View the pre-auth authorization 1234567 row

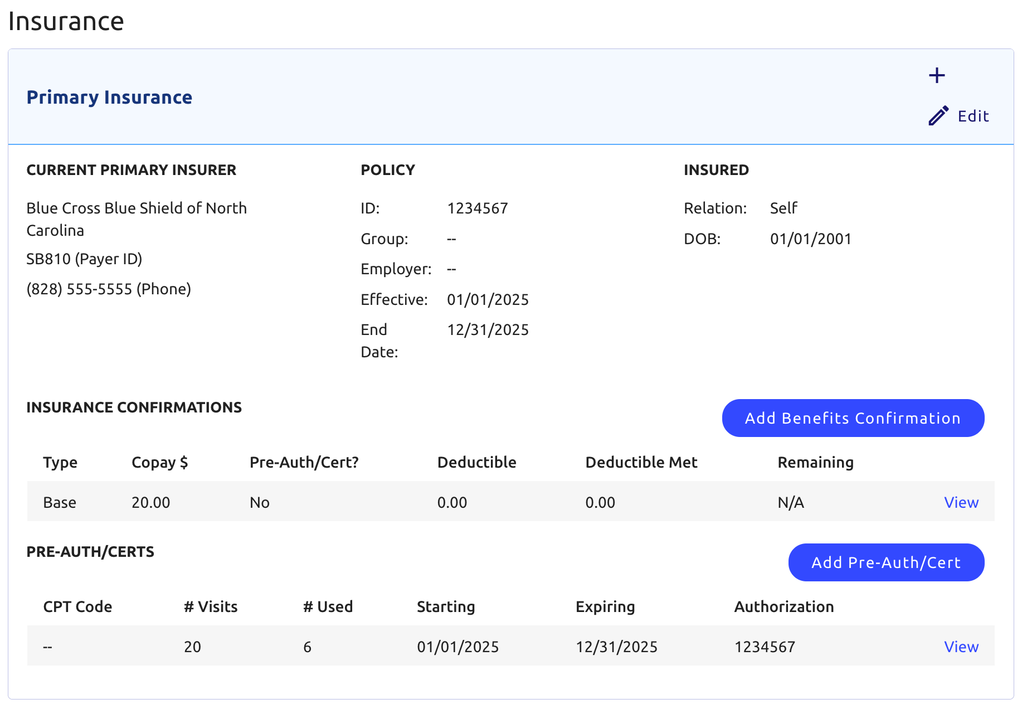[961, 647]
